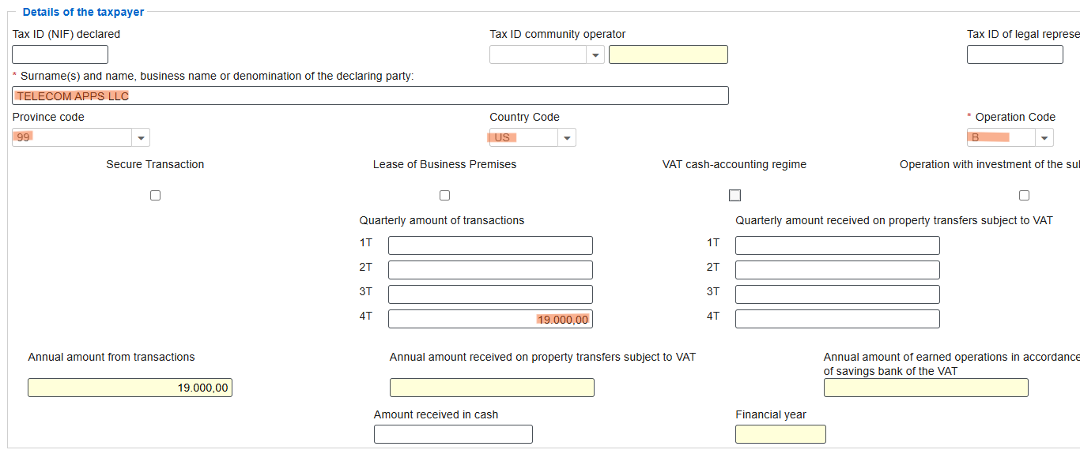Click the 2T quarterly transactions field

[490, 270]
